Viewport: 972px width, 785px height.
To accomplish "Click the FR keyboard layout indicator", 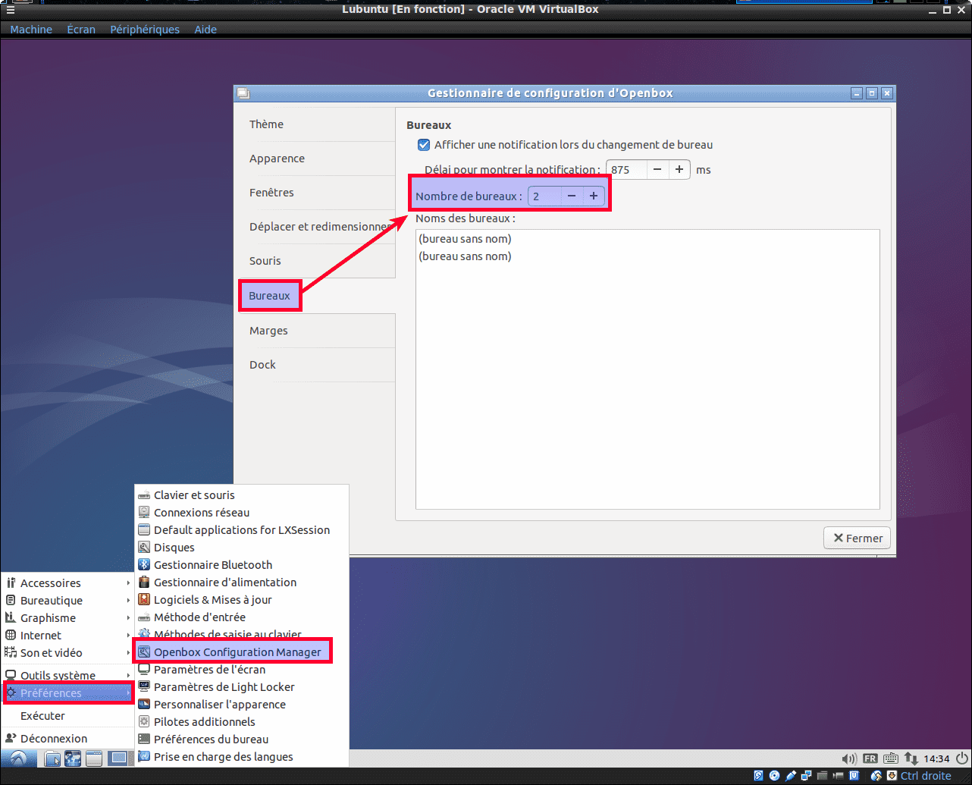I will click(x=870, y=758).
